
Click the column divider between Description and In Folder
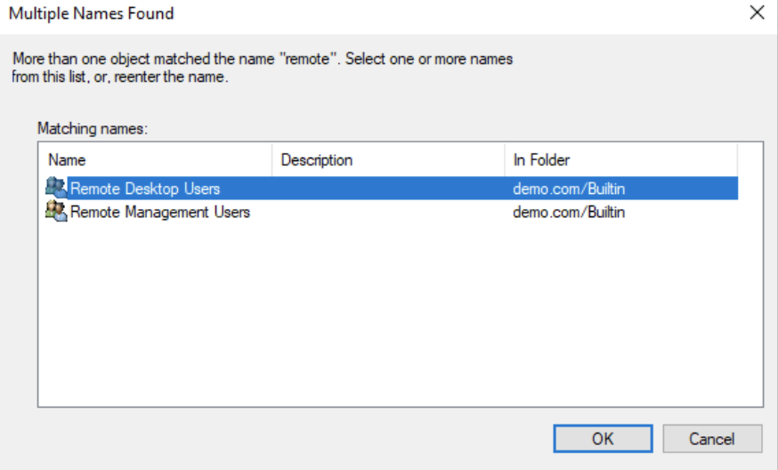point(505,160)
